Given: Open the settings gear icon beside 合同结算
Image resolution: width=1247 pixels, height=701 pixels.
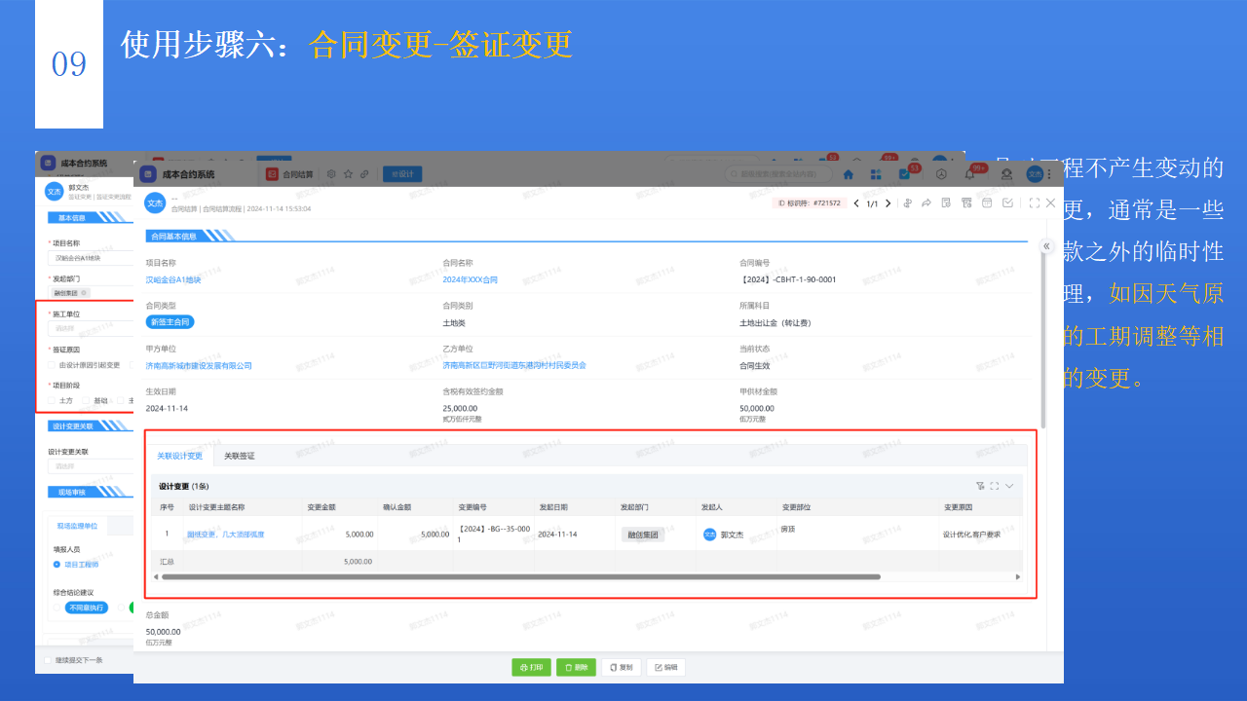Looking at the screenshot, I should (x=332, y=174).
